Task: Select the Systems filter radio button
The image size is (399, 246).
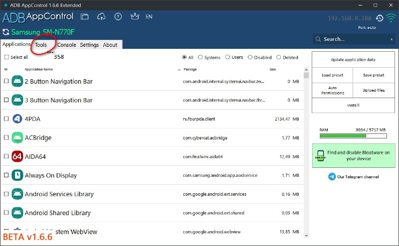Action: (200, 57)
